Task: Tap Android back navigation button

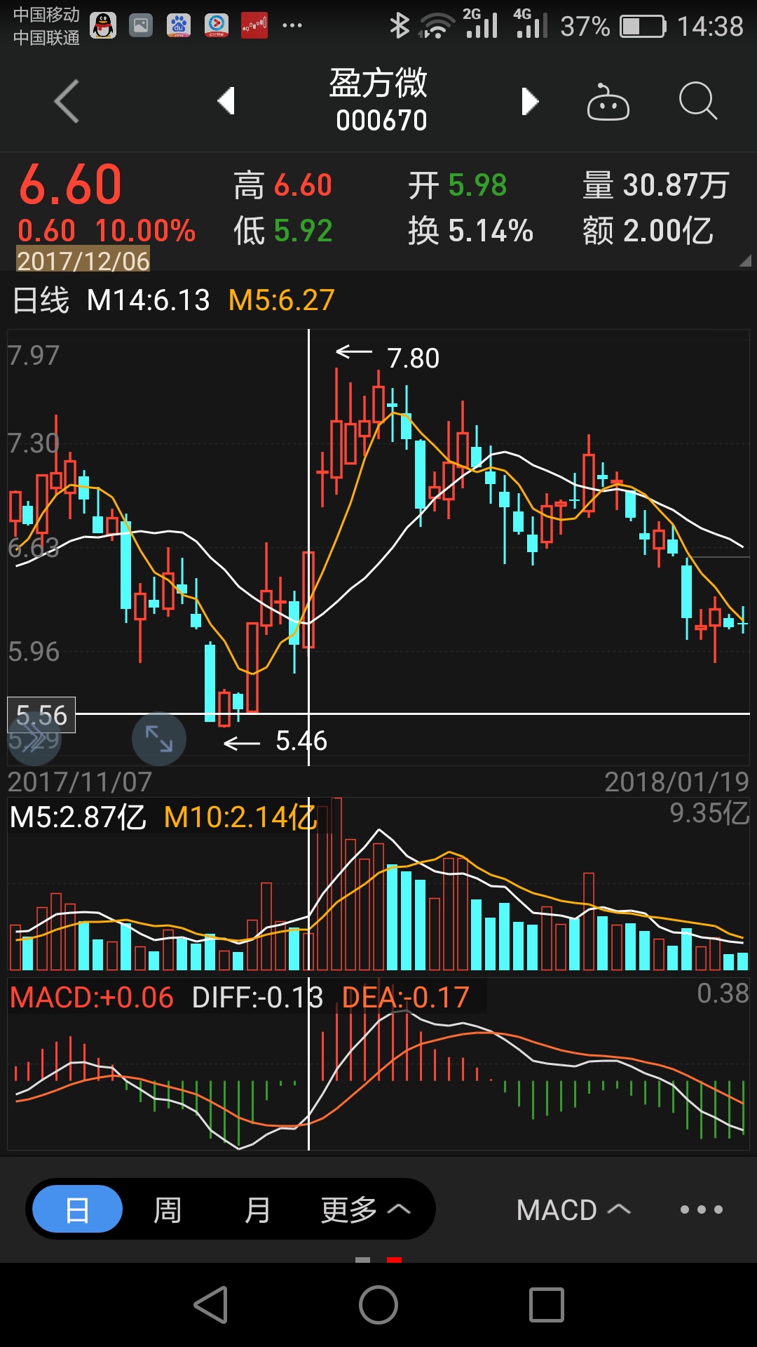Action: coord(211,1305)
